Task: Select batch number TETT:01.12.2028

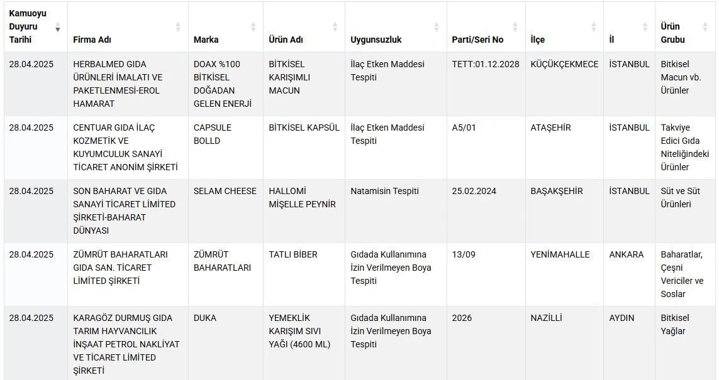Action: click(x=486, y=64)
